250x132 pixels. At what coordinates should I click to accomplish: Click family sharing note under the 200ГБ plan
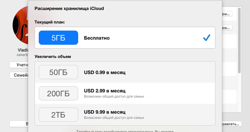click(x=114, y=96)
